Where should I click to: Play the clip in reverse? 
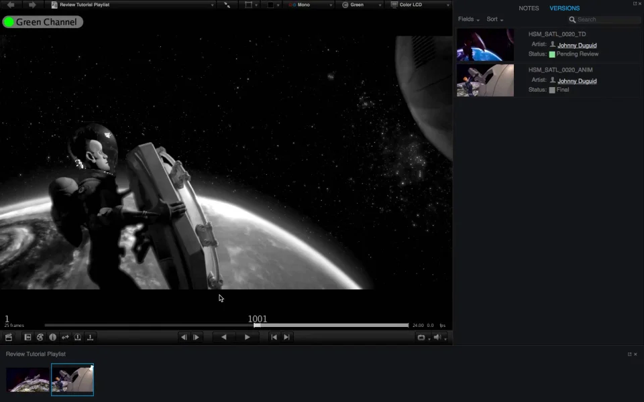[x=224, y=337]
